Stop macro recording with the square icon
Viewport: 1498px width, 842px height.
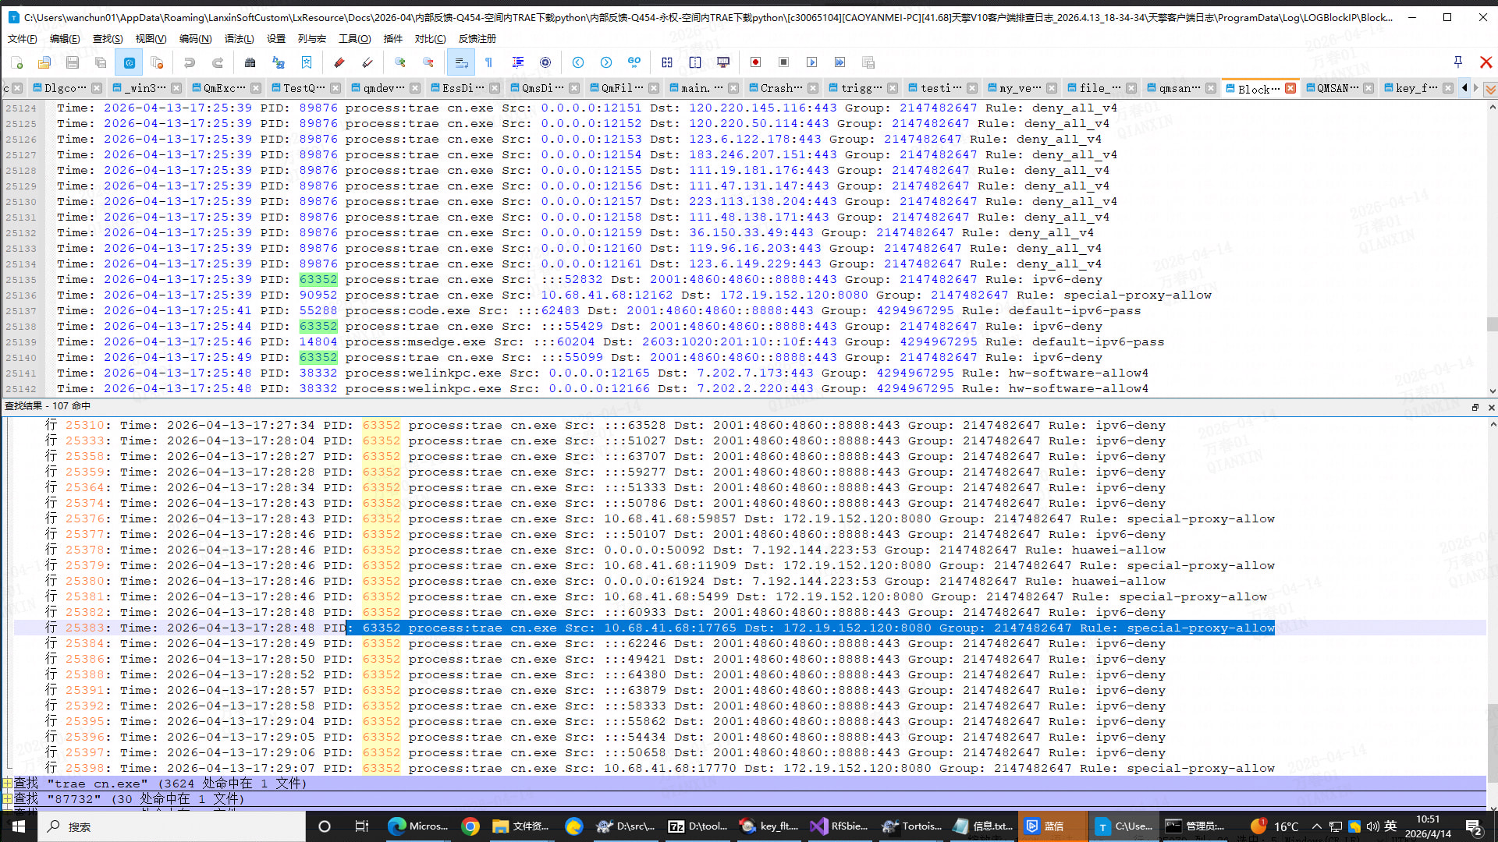point(784,62)
